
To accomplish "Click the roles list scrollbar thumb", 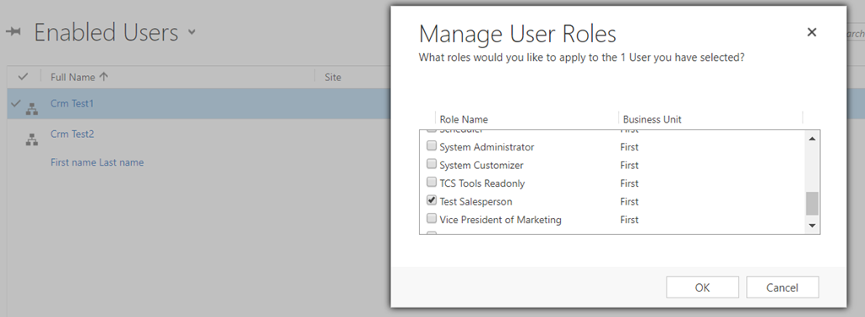I will click(x=812, y=203).
